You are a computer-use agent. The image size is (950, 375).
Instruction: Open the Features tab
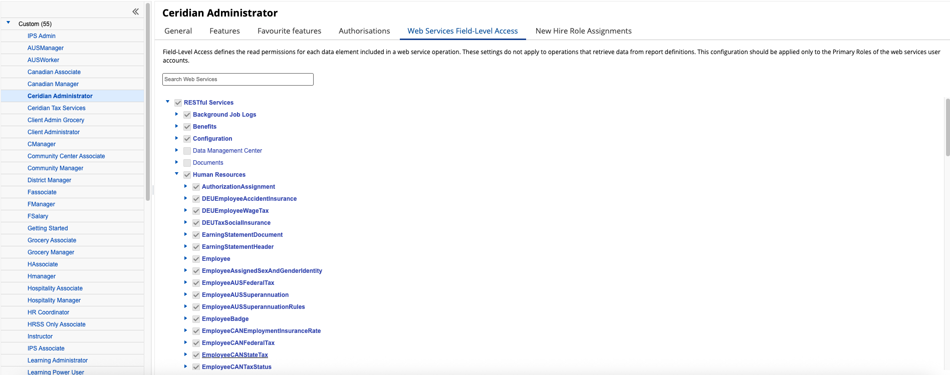point(224,31)
